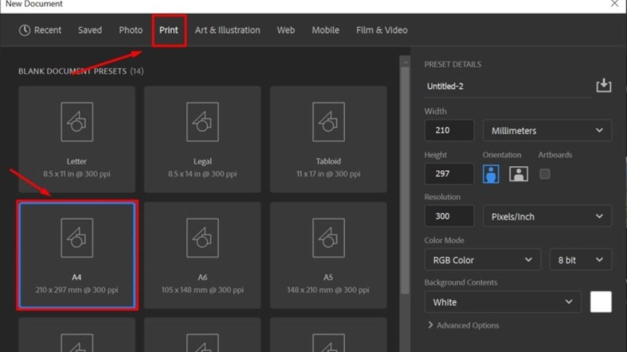627x352 pixels.
Task: Click the Legal preset page icon
Action: point(202,122)
